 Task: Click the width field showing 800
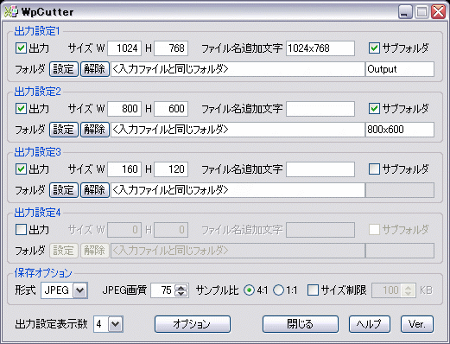124,109
